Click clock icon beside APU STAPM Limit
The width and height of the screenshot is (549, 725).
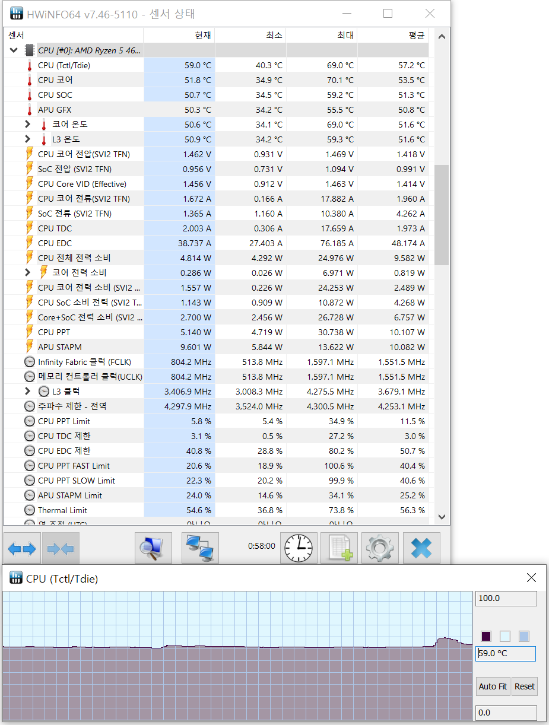coord(30,495)
